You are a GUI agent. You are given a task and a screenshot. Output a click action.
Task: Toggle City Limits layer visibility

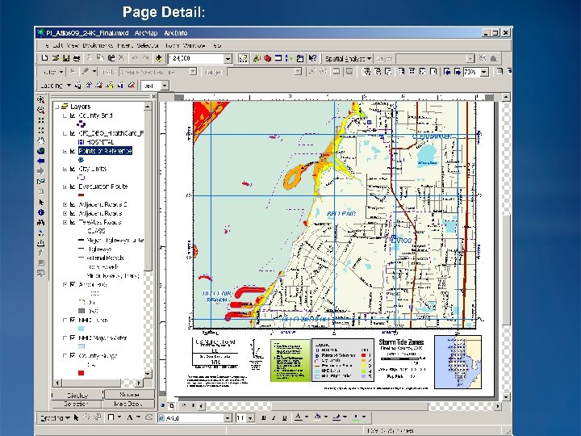[x=73, y=169]
